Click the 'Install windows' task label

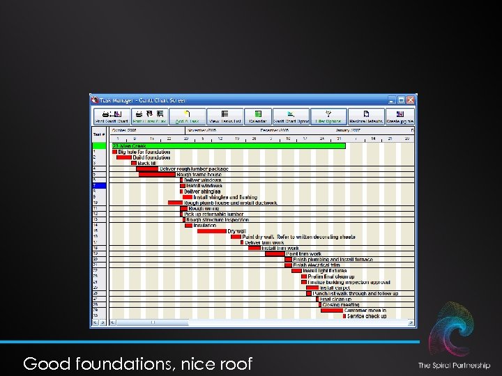[204, 186]
